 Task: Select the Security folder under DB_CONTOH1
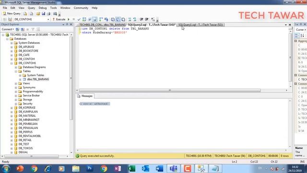pyautogui.click(x=28, y=104)
